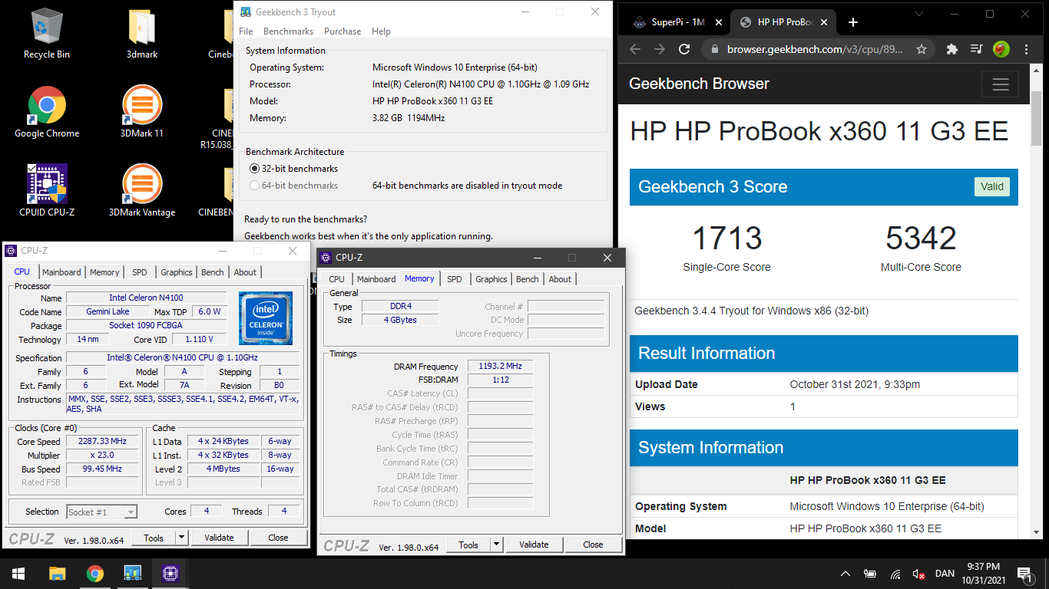This screenshot has height=589, width=1049.
Task: Click Geekbench Browser header link
Action: 699,84
